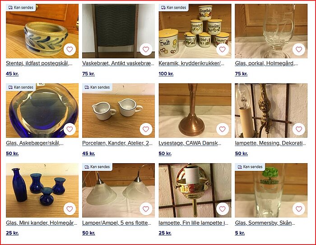Favorite the Stentøj postegskål listing with heart
The width and height of the screenshot is (316, 245).
70,49
